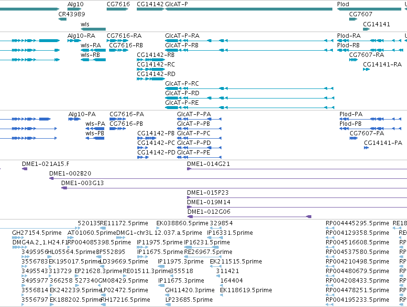Screen dimensions: 407x307
Task: Open protein GlcAT-P-PA label
Action: click(x=194, y=114)
